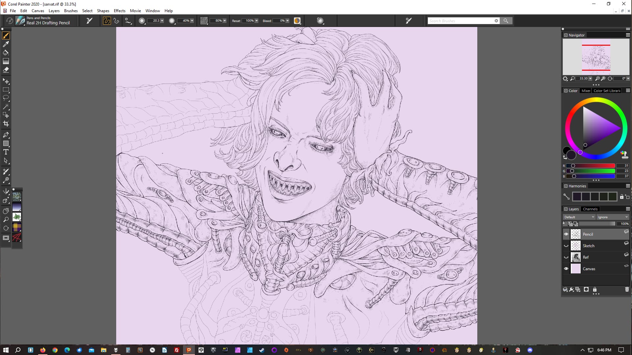Hide the Pencil layer

point(566,234)
